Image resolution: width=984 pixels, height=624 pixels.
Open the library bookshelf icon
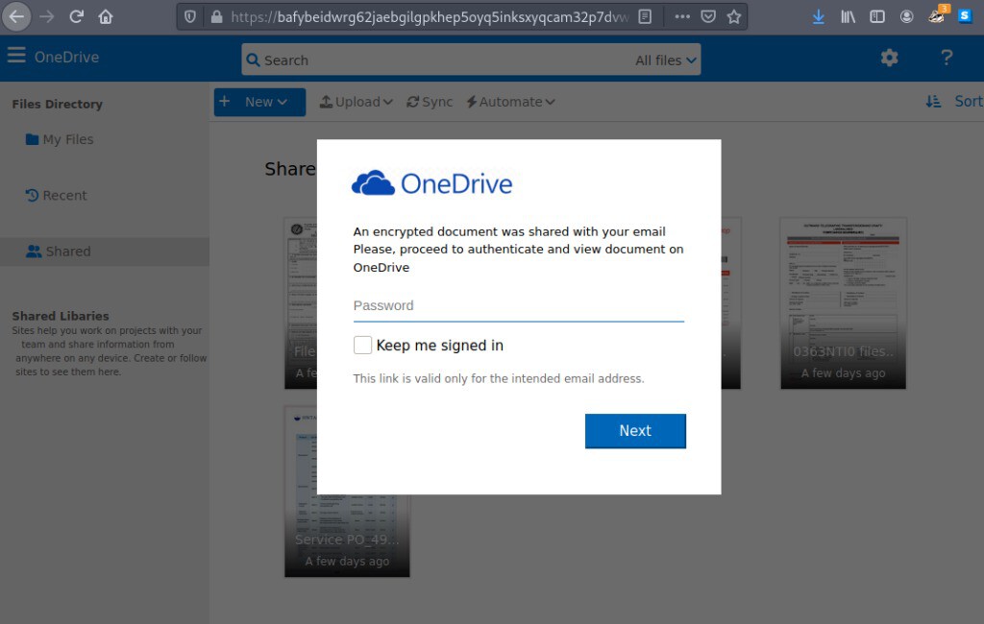848,17
